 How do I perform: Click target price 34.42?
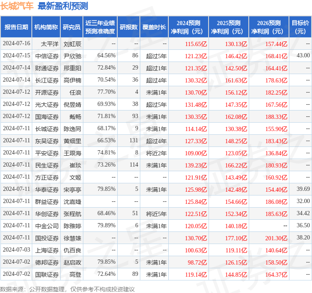click(x=303, y=213)
